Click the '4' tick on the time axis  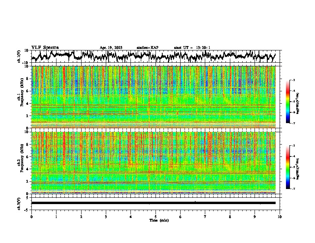131,217
